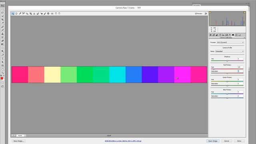
Task: Toggle shadow clipping warning in histogram
Action: pyautogui.click(x=210, y=12)
